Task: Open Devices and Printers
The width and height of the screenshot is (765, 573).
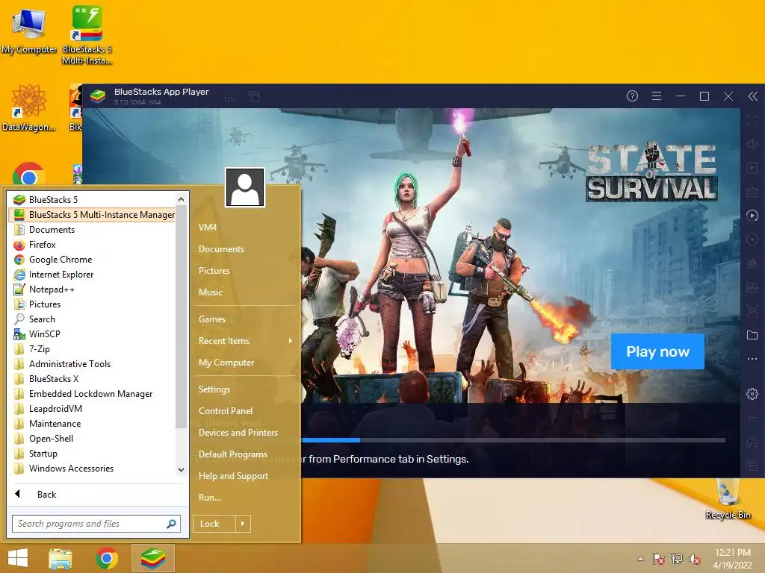Action: 245,433
